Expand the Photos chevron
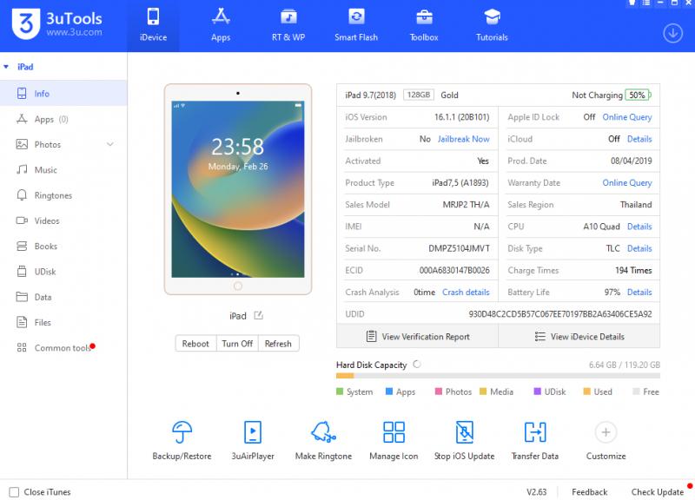This screenshot has height=500, width=695. [x=110, y=144]
